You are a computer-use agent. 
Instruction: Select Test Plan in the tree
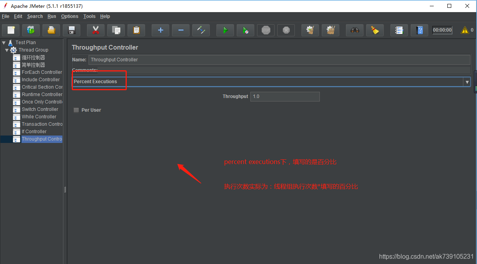click(x=26, y=43)
